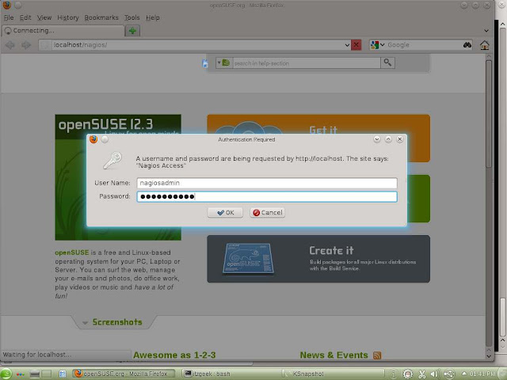507x380 pixels.
Task: Click the openSUSE Build Service box image
Action: click(x=248, y=259)
